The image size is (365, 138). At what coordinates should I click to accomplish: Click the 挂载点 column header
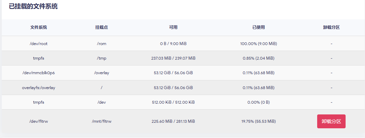(102, 27)
